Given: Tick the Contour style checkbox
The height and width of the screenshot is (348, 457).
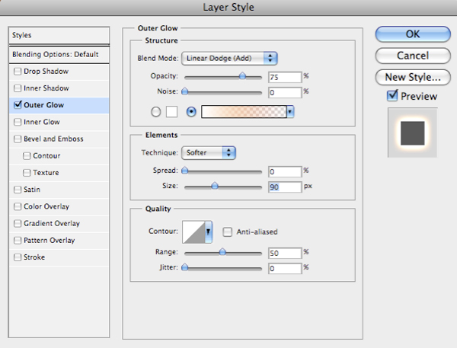Looking at the screenshot, I should click(27, 156).
